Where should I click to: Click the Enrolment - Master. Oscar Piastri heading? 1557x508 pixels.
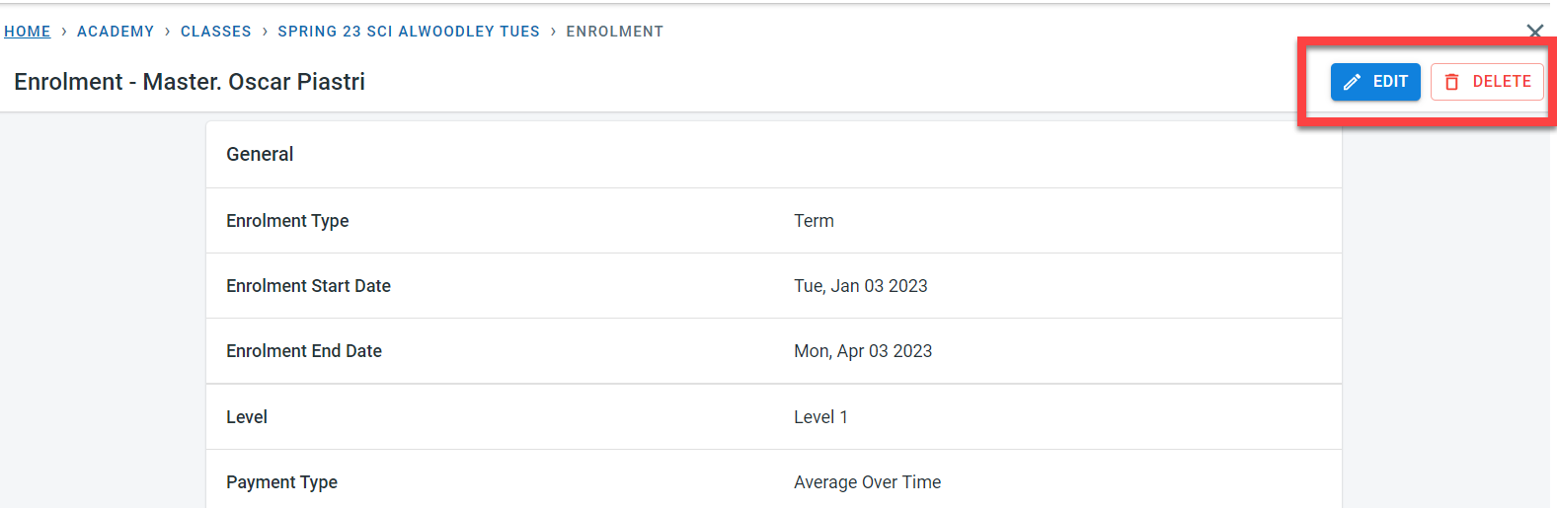point(190,82)
